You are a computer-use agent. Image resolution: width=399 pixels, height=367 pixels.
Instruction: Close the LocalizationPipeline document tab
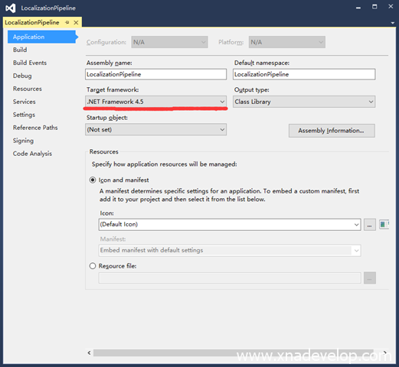[x=76, y=22]
